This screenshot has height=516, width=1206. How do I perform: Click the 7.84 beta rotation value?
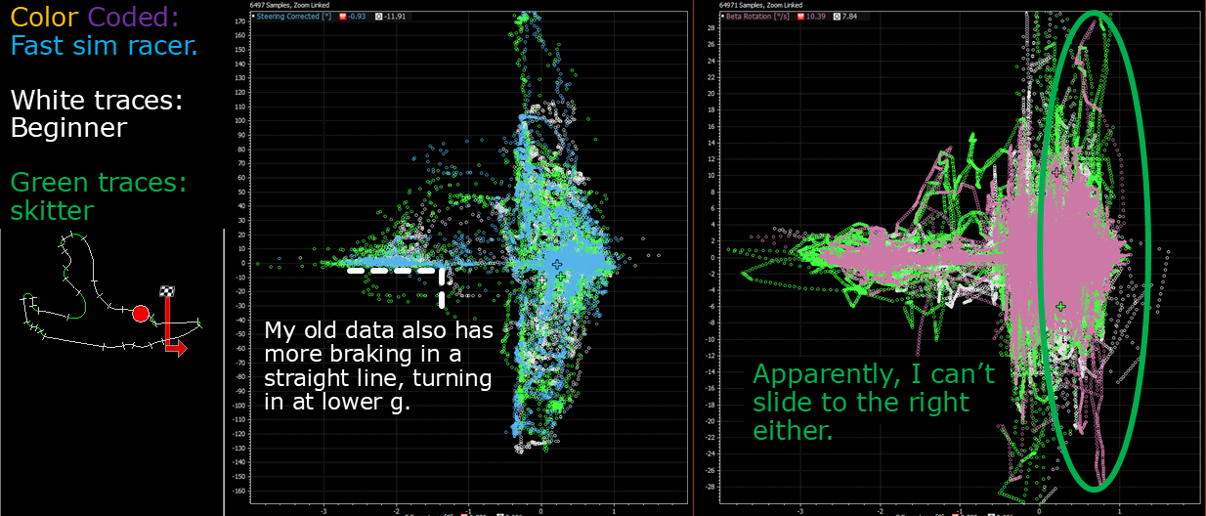[849, 17]
